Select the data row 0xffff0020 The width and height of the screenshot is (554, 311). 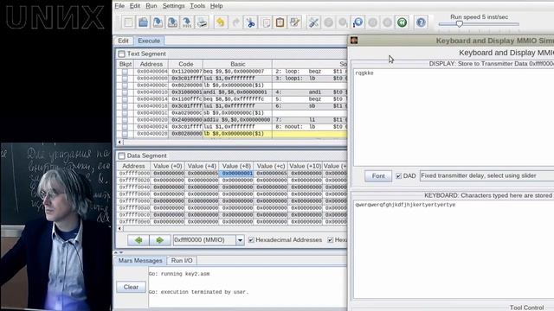click(x=231, y=181)
